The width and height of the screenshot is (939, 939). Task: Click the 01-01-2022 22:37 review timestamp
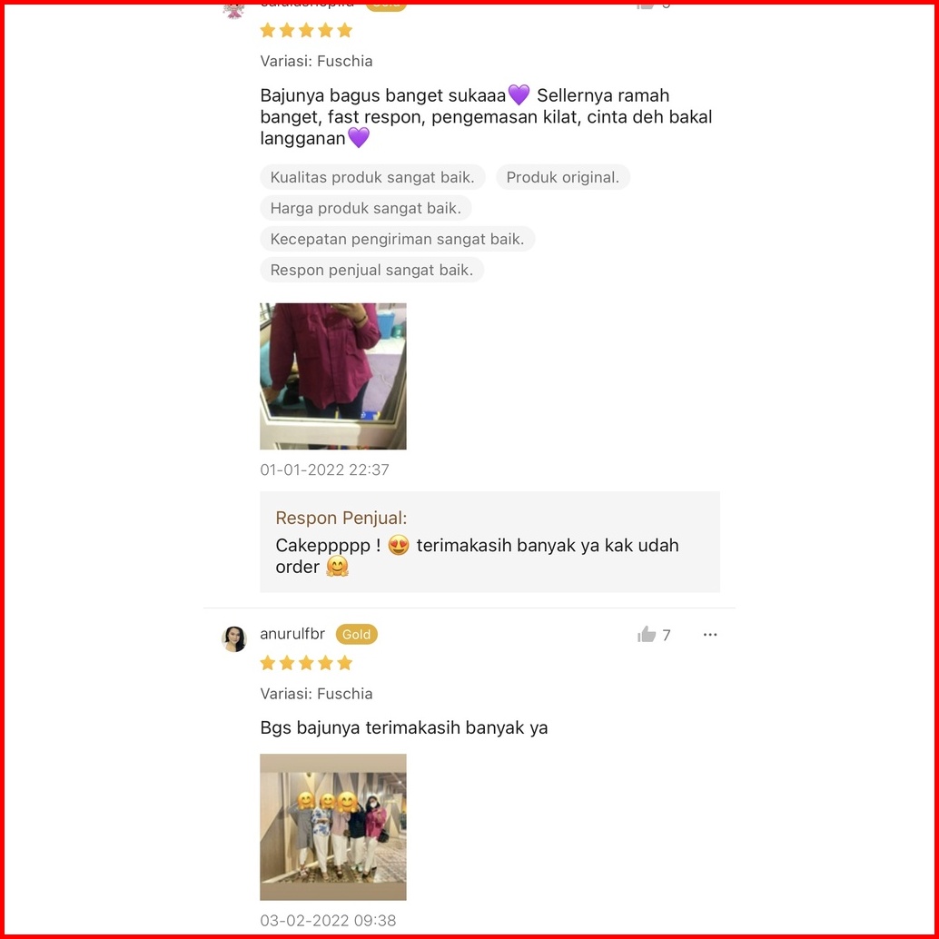324,469
